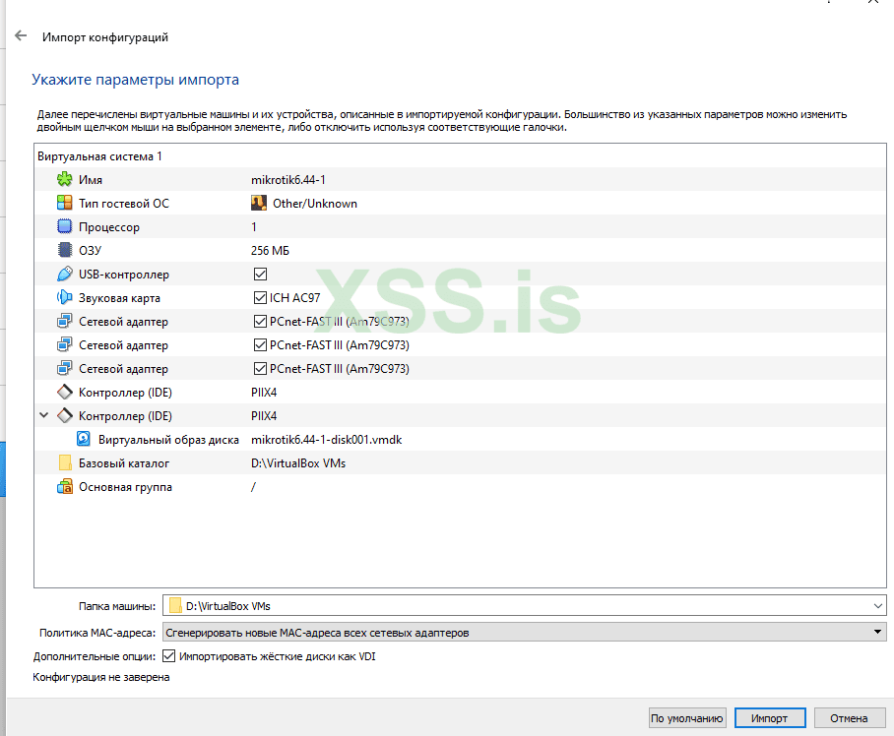The height and width of the screenshot is (736, 894).
Task: Click the ОЗУ memory icon
Action: (x=65, y=250)
